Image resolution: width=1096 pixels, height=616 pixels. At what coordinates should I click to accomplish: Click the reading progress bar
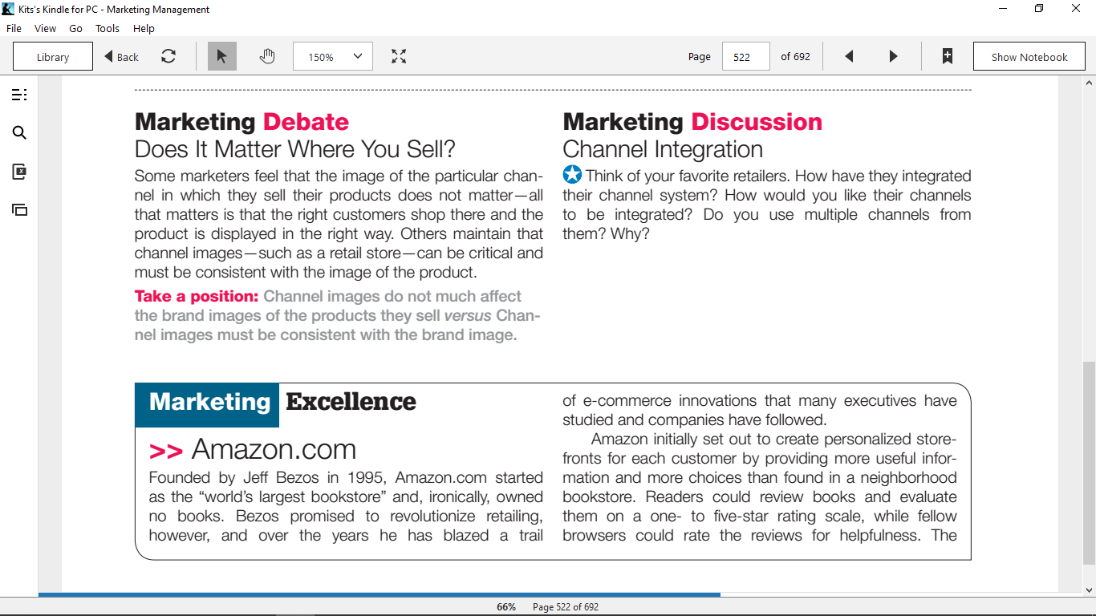tap(548, 594)
